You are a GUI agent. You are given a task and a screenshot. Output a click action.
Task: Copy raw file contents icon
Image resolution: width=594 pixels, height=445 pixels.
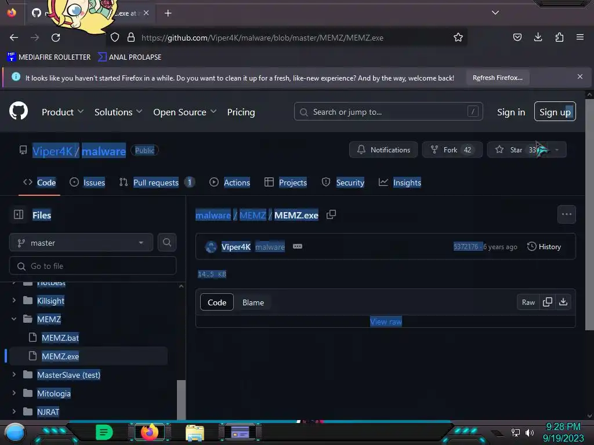click(x=548, y=302)
